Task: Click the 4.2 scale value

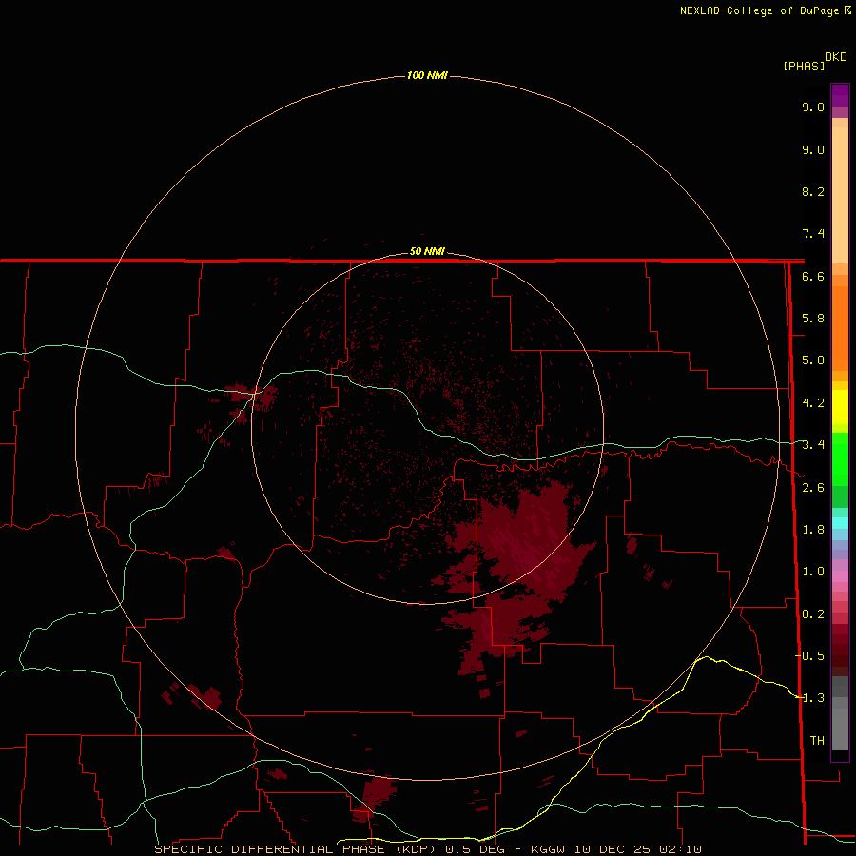Action: point(813,403)
